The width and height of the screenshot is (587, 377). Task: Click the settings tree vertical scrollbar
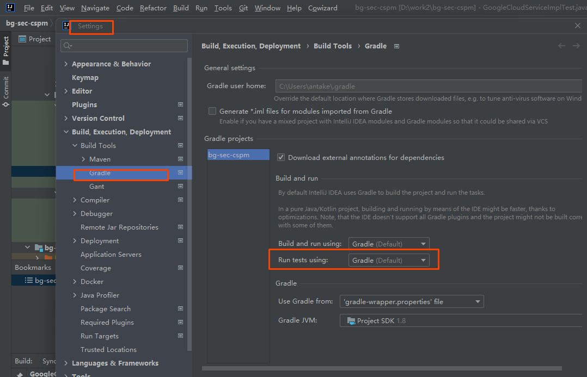coord(189,204)
